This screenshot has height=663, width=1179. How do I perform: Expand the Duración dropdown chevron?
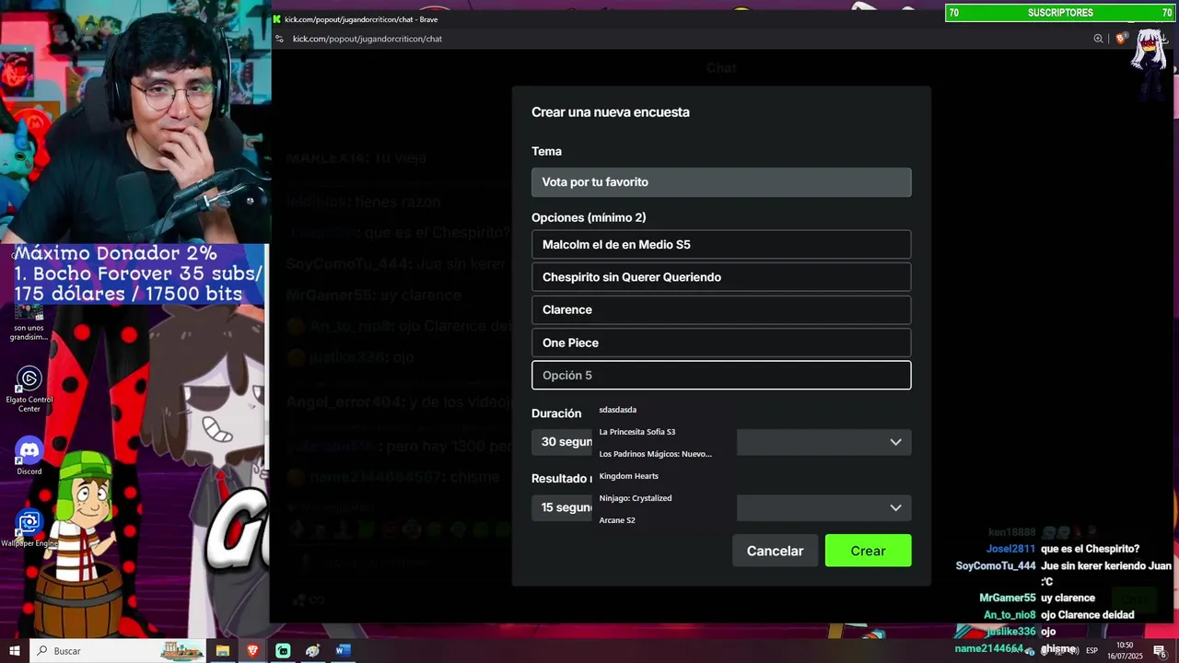(895, 442)
